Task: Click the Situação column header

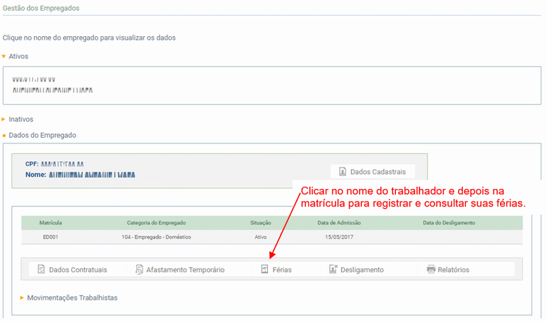Action: pyautogui.click(x=261, y=222)
